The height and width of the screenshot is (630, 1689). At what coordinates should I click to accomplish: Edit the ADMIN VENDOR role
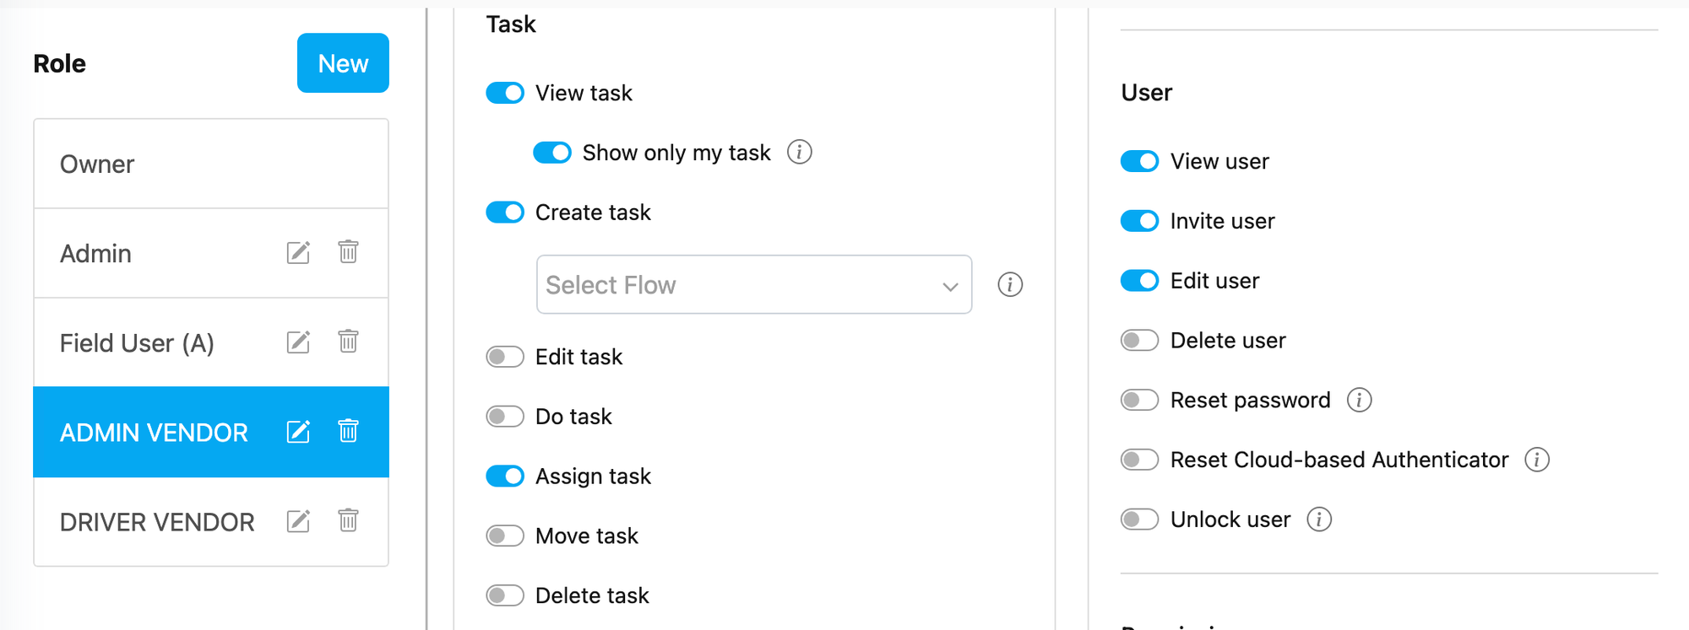(x=298, y=432)
